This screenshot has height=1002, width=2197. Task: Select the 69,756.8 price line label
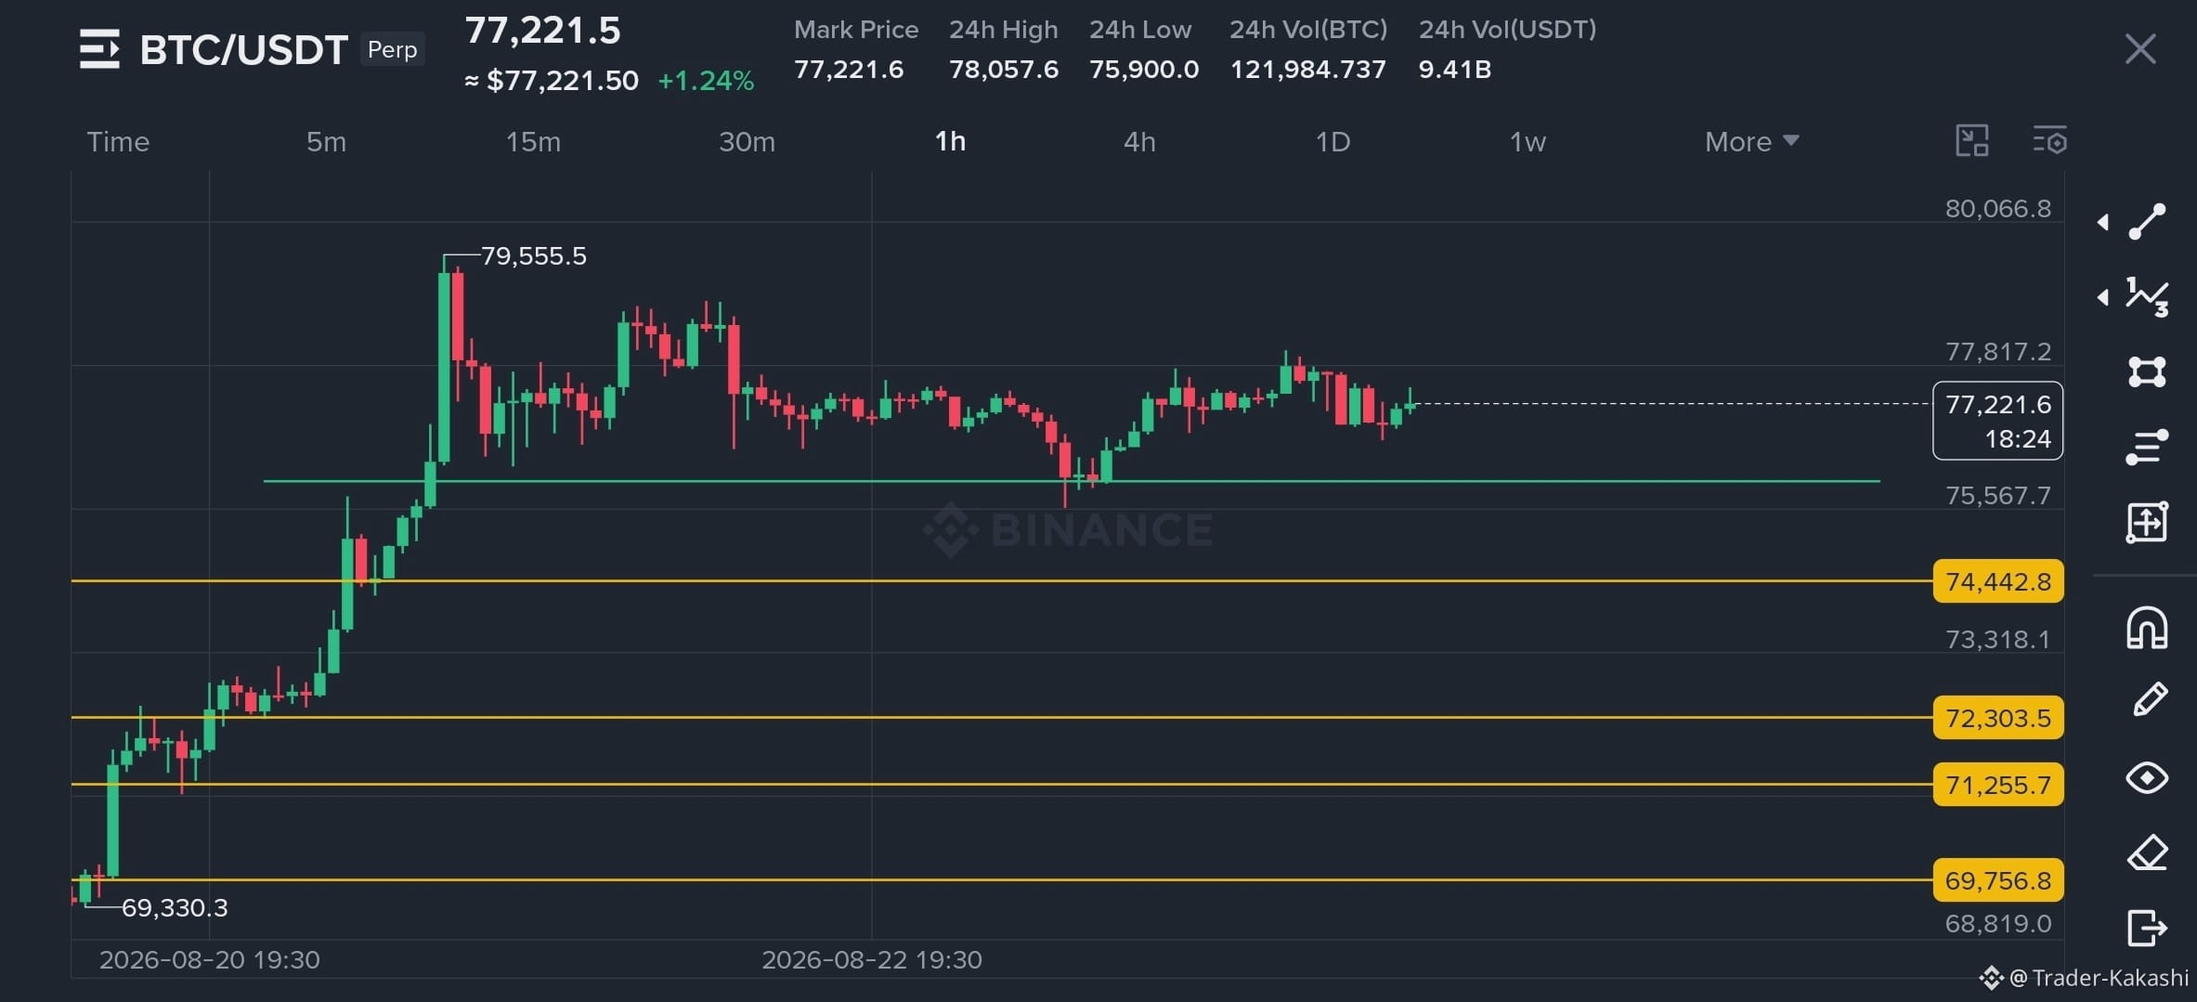[x=1997, y=879]
